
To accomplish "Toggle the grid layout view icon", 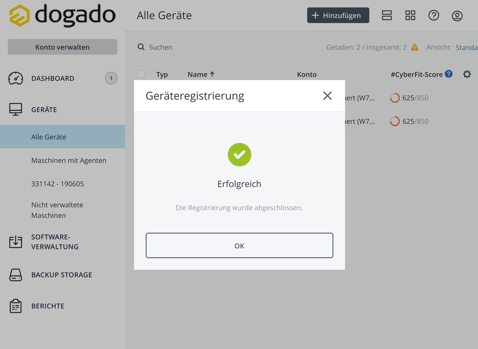I will (410, 15).
